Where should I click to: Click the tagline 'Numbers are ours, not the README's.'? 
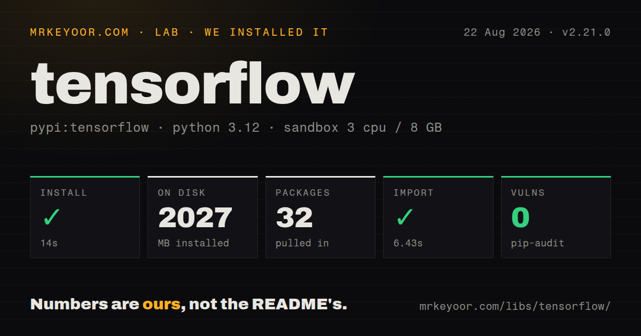[189, 305]
